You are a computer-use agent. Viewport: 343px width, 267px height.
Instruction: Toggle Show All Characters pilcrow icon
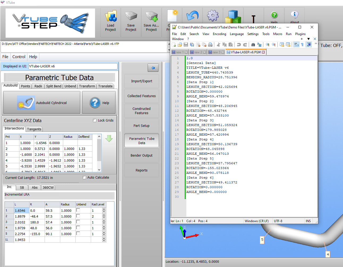[302, 45]
